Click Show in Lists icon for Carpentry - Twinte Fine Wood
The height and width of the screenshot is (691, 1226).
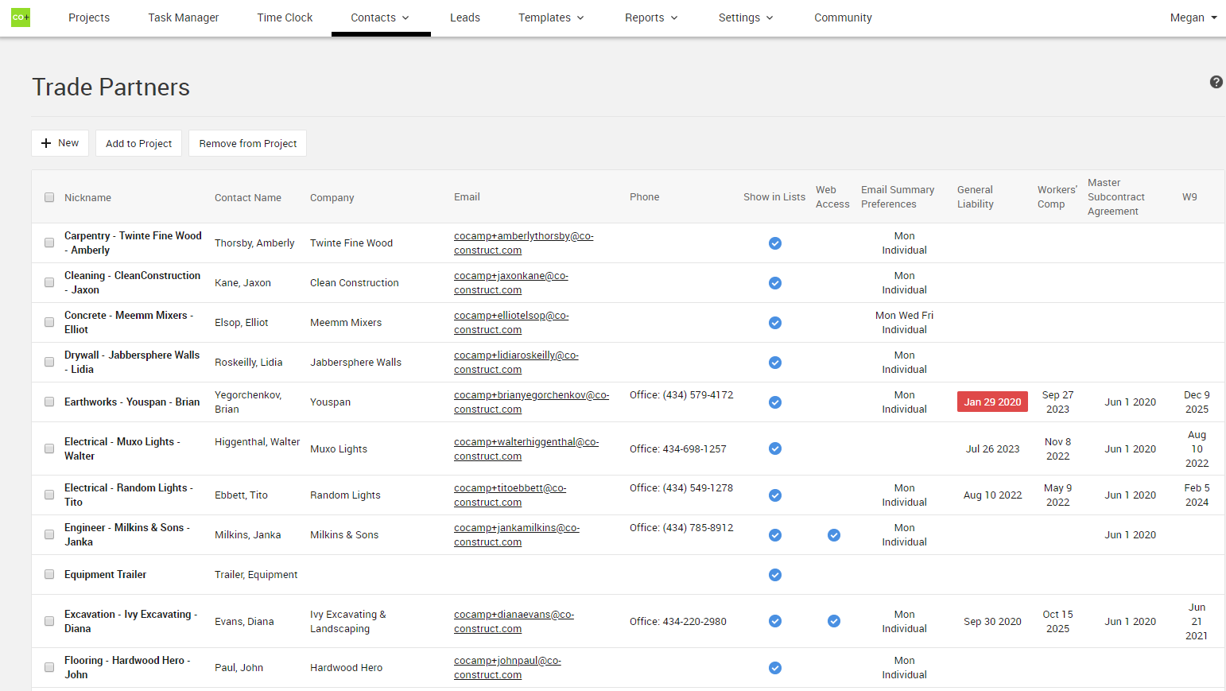coord(775,243)
